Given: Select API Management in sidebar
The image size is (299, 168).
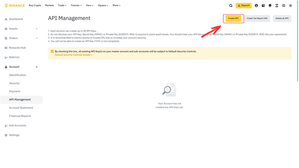Looking at the screenshot, I should 21,100.
